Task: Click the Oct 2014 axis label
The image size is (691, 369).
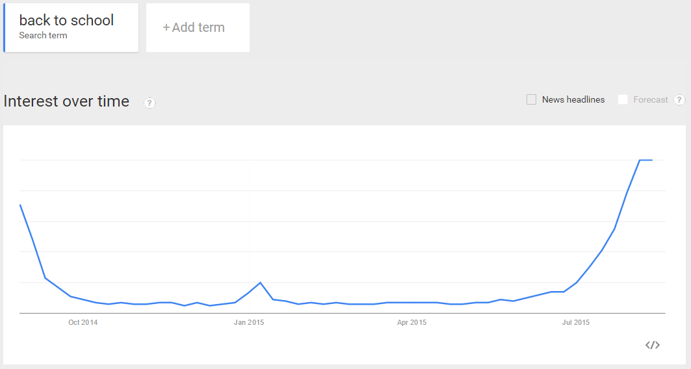Action: pyautogui.click(x=83, y=322)
